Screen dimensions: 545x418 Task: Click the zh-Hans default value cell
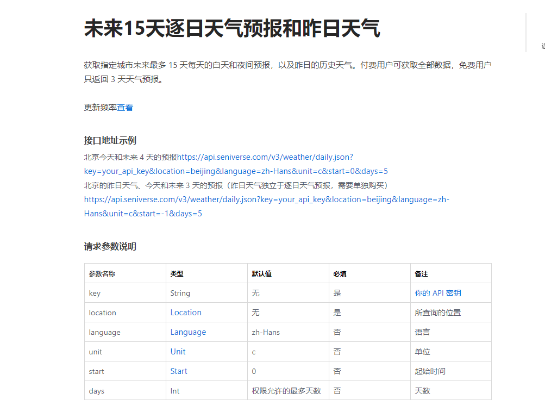click(267, 332)
